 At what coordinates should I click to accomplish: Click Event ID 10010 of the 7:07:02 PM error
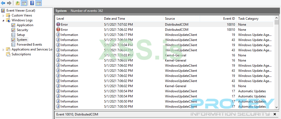[231, 25]
